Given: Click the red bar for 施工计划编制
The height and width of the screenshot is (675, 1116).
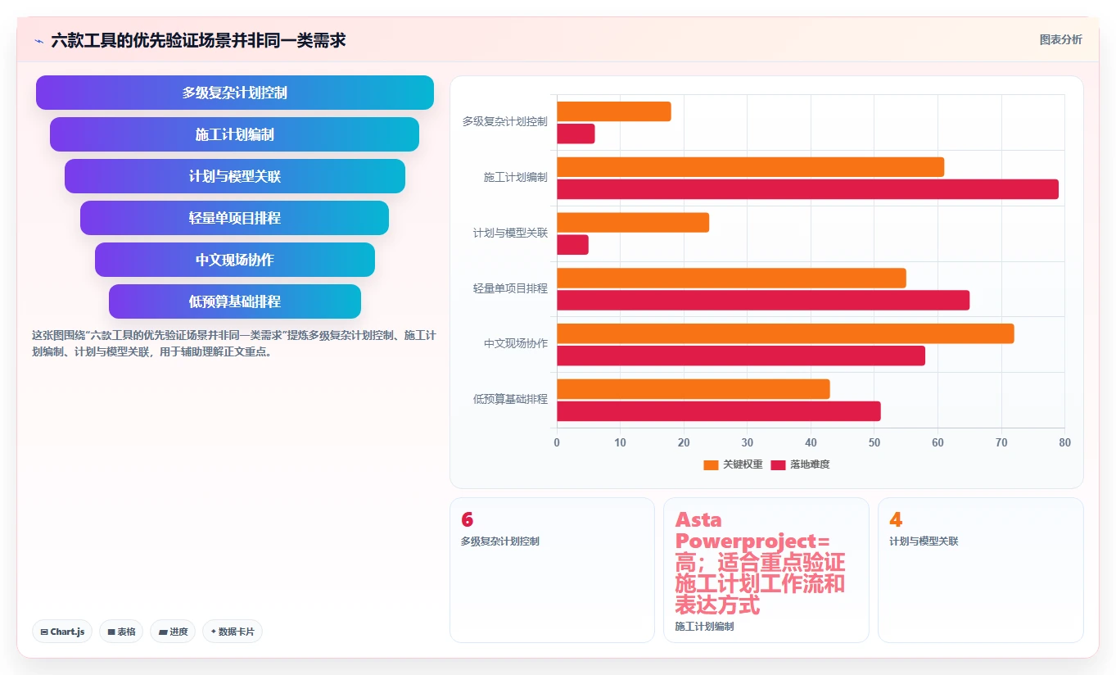Looking at the screenshot, I should coord(808,189).
